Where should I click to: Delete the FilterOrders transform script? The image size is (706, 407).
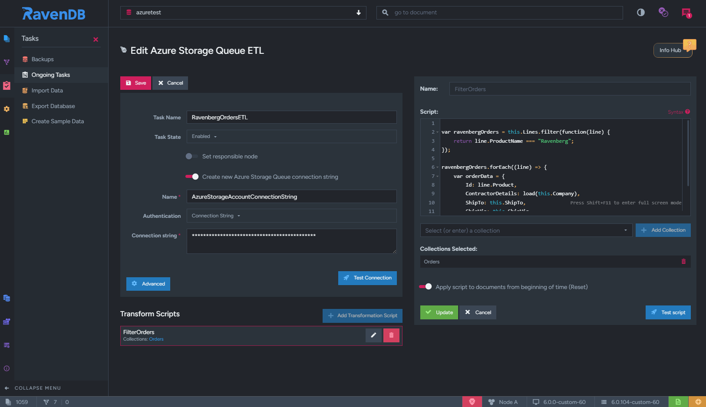tap(391, 335)
